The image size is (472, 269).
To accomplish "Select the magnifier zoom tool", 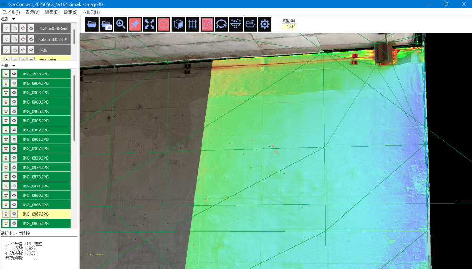I will click(121, 24).
